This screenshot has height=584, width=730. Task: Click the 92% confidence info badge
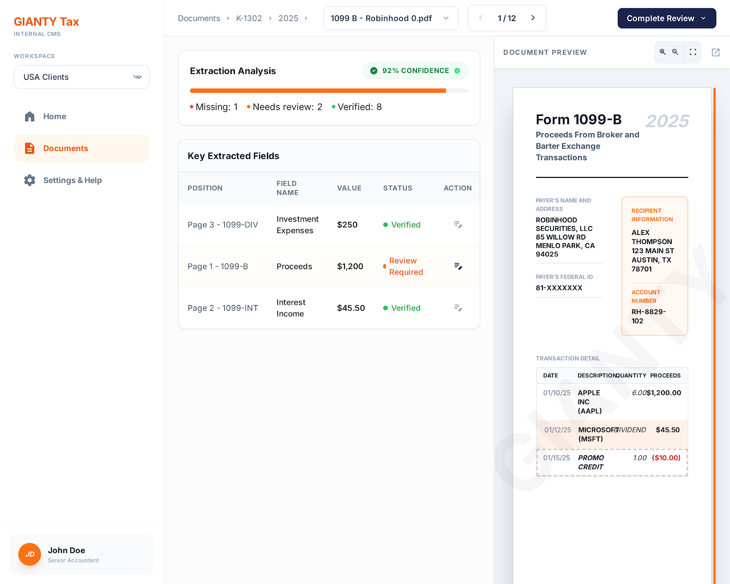(x=458, y=71)
